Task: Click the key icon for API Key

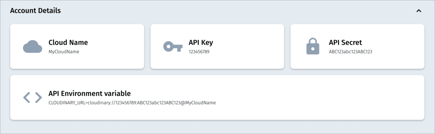Action: point(173,47)
